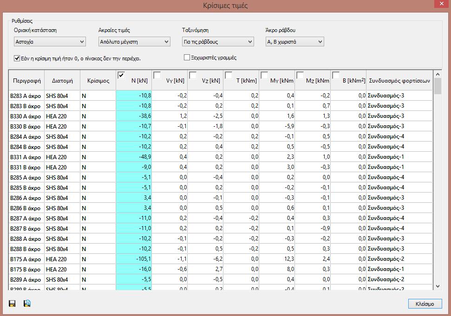Screen dimensions: 451x316
Task: Click the Mz value 2,4 cell
Action: point(313,259)
